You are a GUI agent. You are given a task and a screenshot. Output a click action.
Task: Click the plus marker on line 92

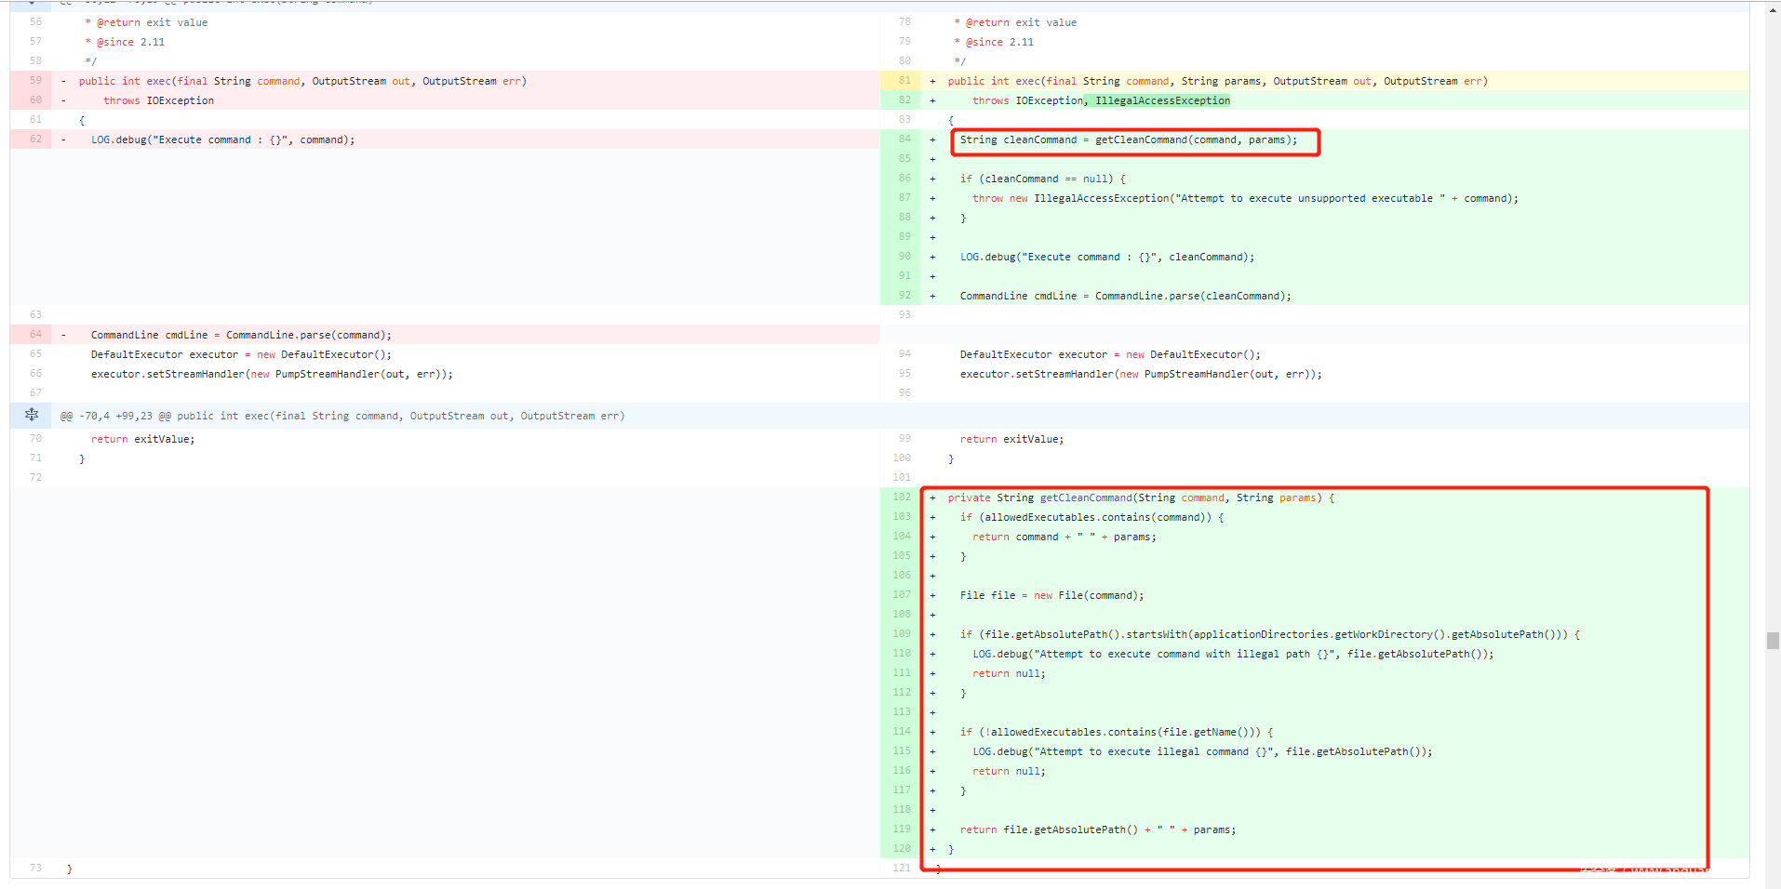pyautogui.click(x=932, y=296)
